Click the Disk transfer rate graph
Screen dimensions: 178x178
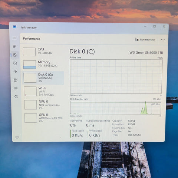[x=116, y=108]
